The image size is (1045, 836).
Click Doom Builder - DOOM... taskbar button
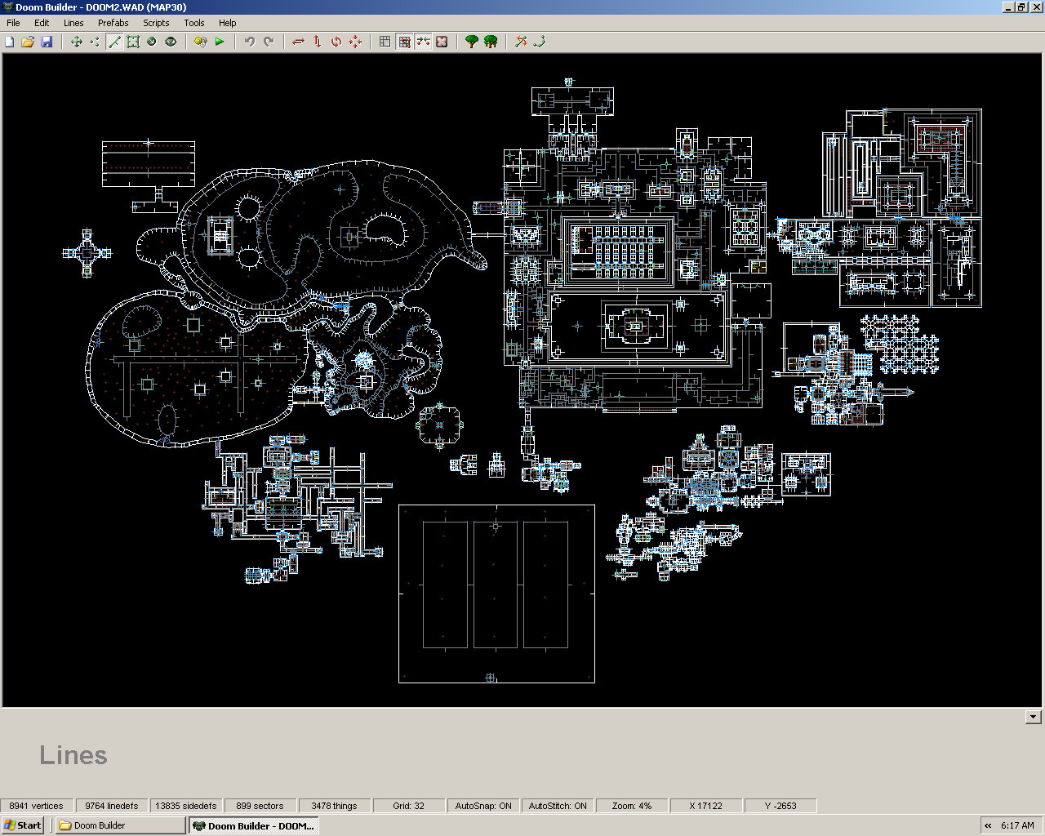(x=254, y=825)
